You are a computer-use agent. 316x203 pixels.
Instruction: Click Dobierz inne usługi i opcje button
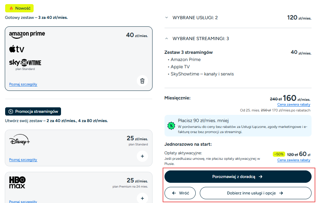pos(256,193)
